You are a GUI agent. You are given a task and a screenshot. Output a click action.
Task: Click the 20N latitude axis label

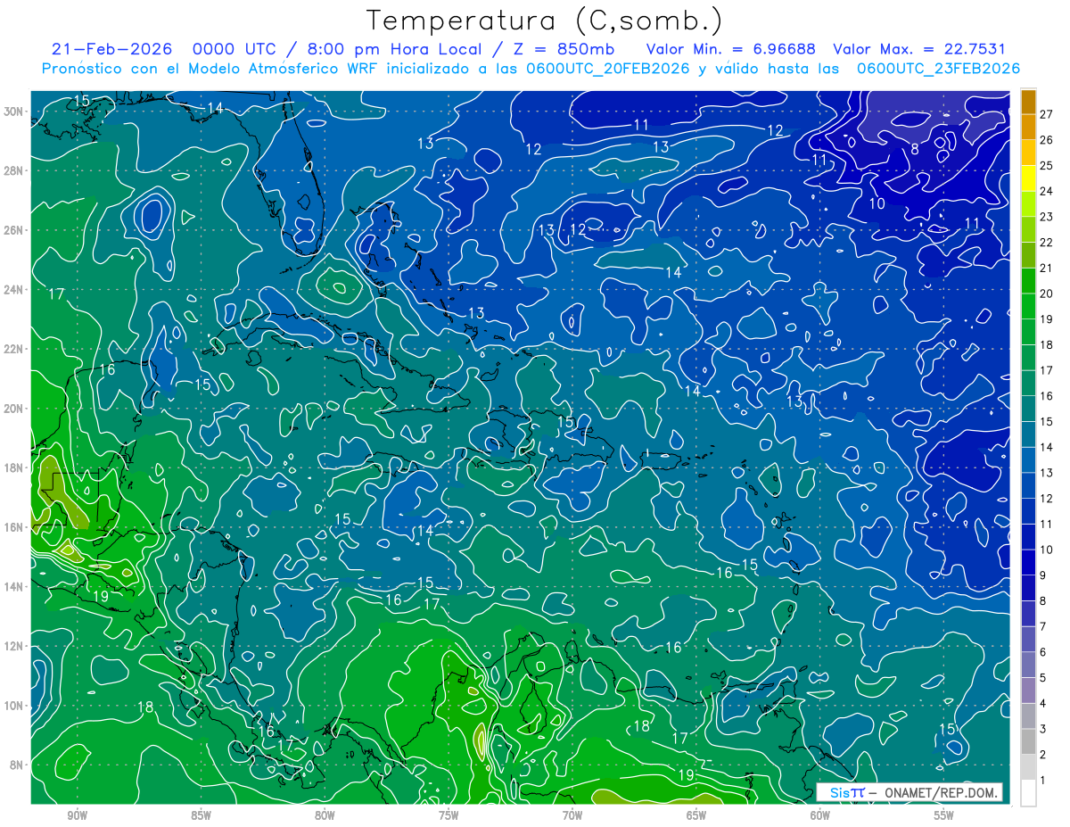click(x=14, y=409)
